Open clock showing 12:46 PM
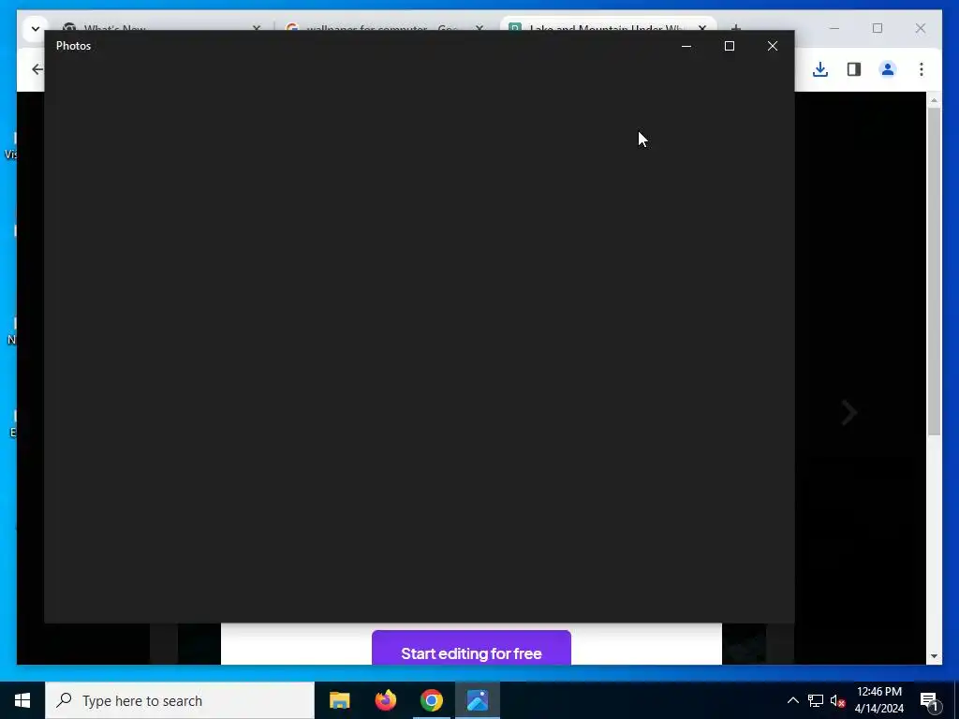Viewport: 959px width, 719px height. click(878, 700)
